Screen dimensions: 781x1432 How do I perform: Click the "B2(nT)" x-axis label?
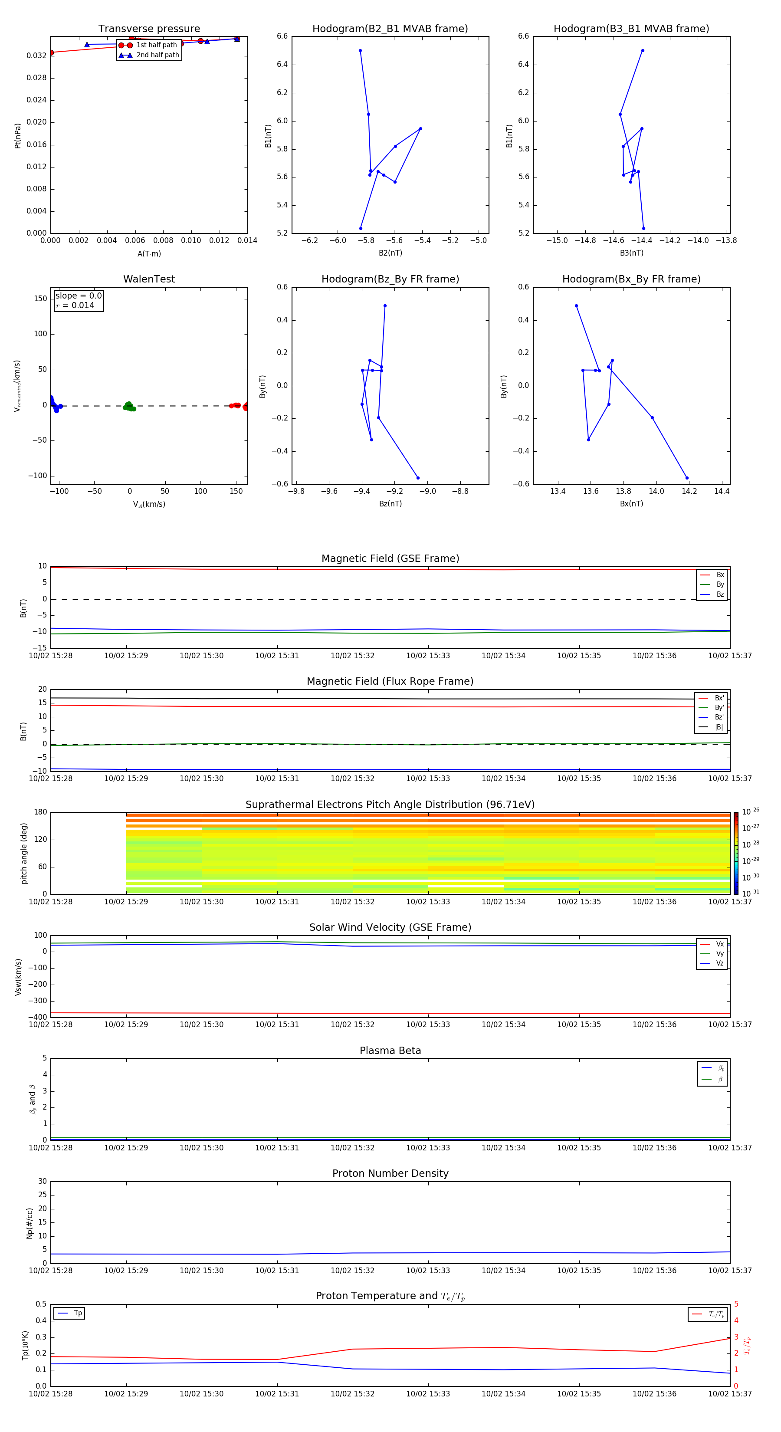coord(390,253)
